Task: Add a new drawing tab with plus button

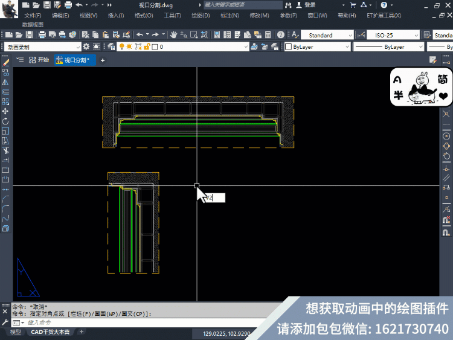Action: pyautogui.click(x=103, y=60)
